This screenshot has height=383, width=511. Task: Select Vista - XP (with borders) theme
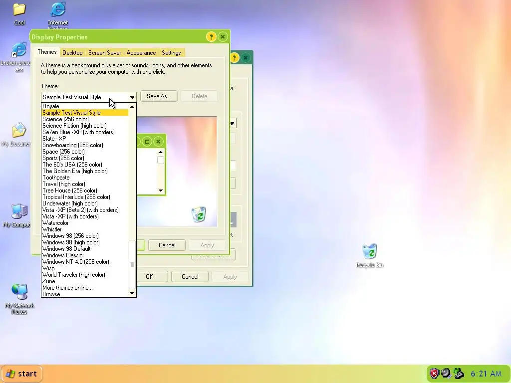click(85, 216)
